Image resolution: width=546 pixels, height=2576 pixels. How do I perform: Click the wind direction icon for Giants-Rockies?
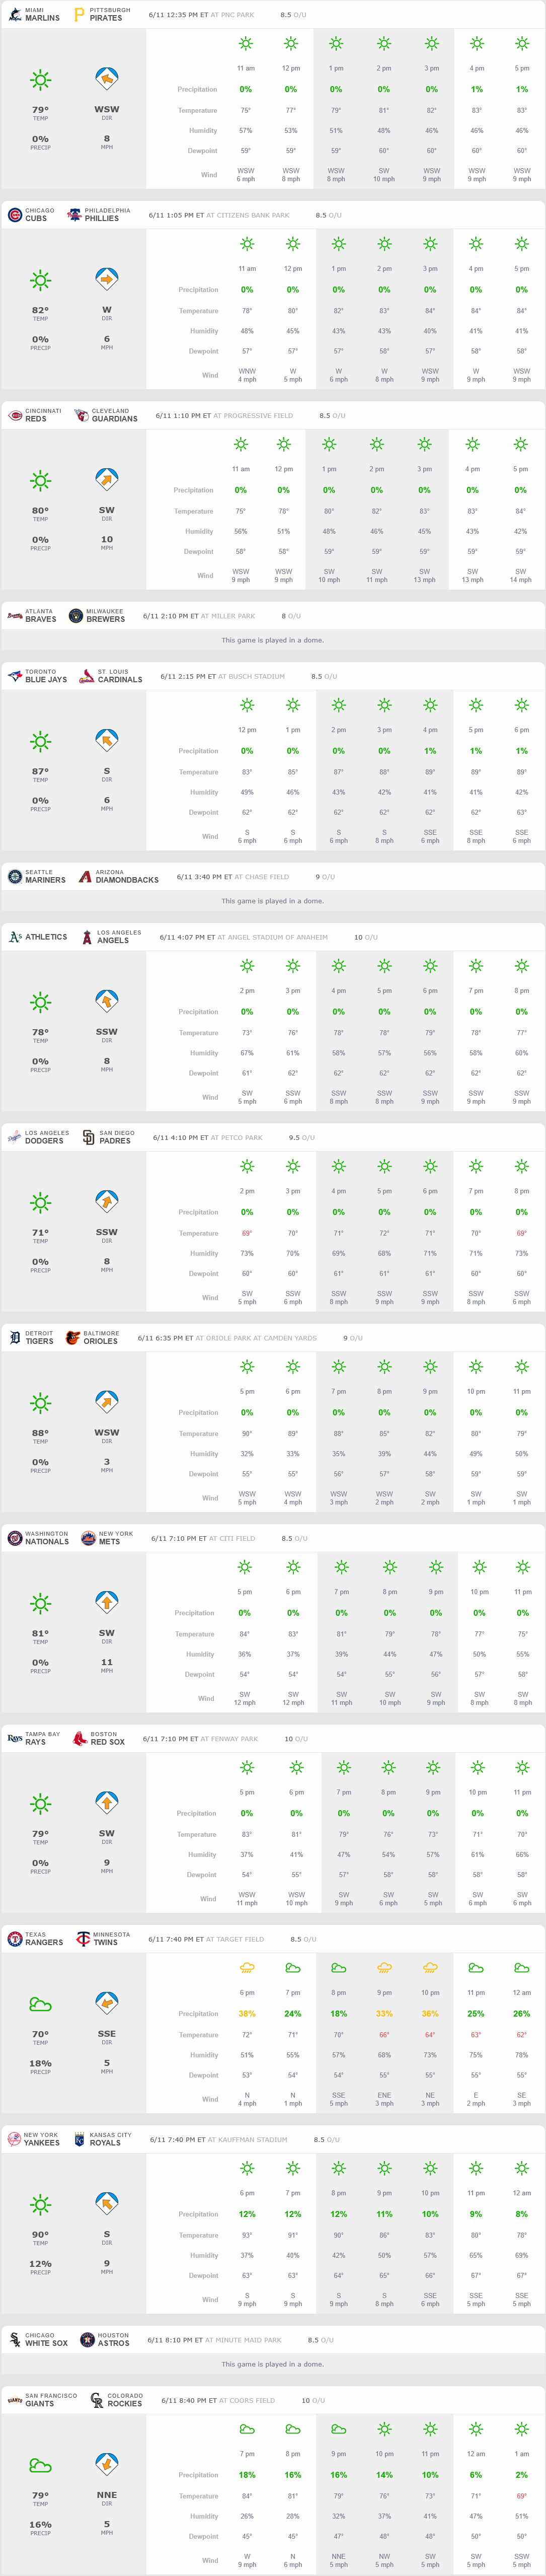(x=107, y=2465)
